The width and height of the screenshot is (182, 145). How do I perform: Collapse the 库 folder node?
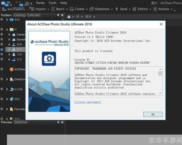(x=7, y=30)
